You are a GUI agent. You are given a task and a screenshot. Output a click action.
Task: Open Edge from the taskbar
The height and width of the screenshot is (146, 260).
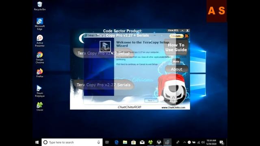coord(117,142)
